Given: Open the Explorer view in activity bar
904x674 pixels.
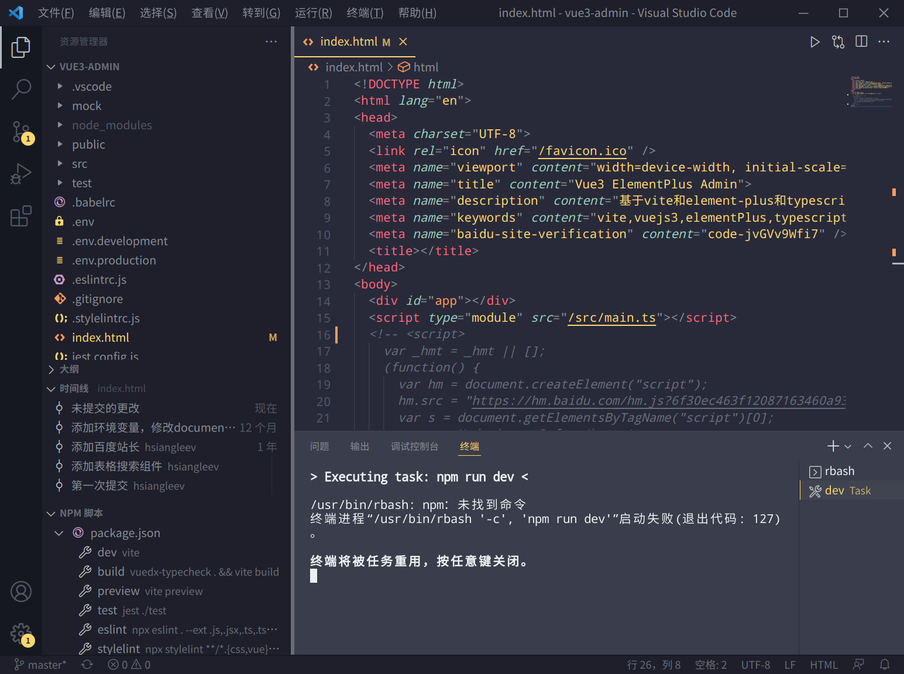Looking at the screenshot, I should (x=21, y=47).
